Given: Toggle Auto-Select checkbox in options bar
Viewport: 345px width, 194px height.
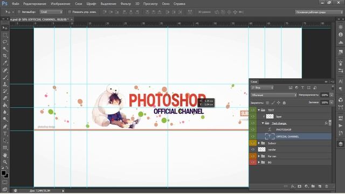Looking at the screenshot, I should click(x=19, y=12).
